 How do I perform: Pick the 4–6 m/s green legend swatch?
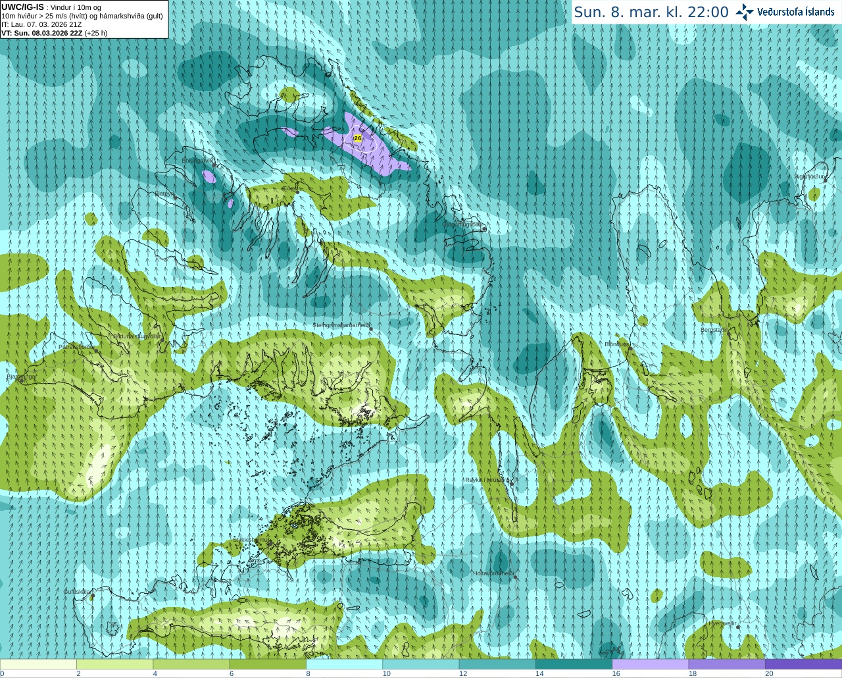191,664
